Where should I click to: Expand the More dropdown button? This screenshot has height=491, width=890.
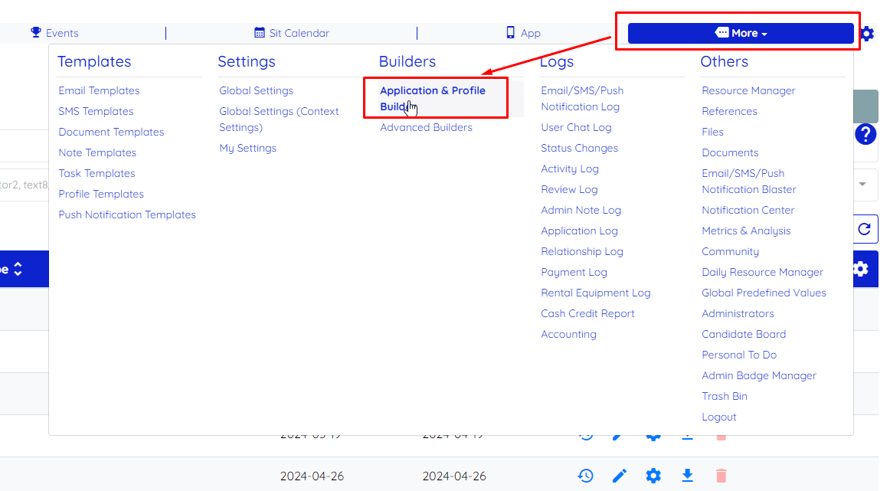tap(740, 33)
